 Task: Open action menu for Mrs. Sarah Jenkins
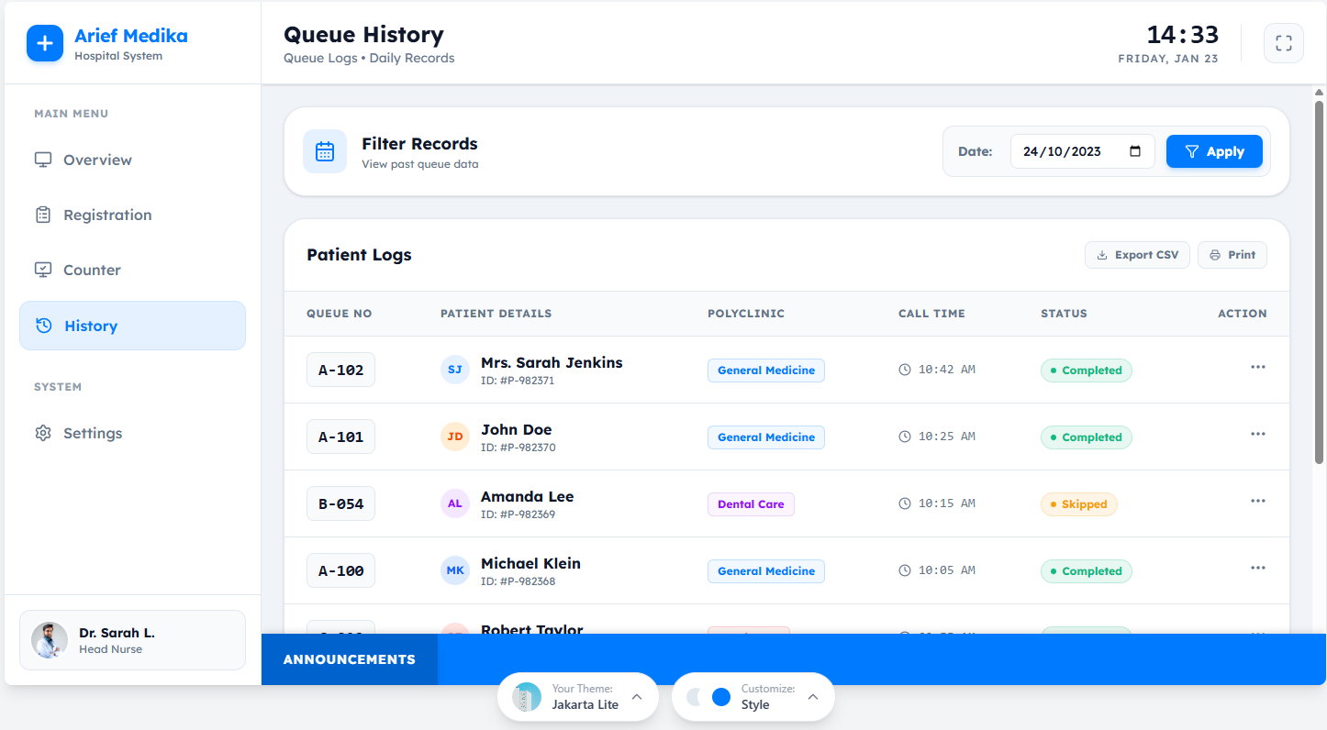click(1257, 368)
